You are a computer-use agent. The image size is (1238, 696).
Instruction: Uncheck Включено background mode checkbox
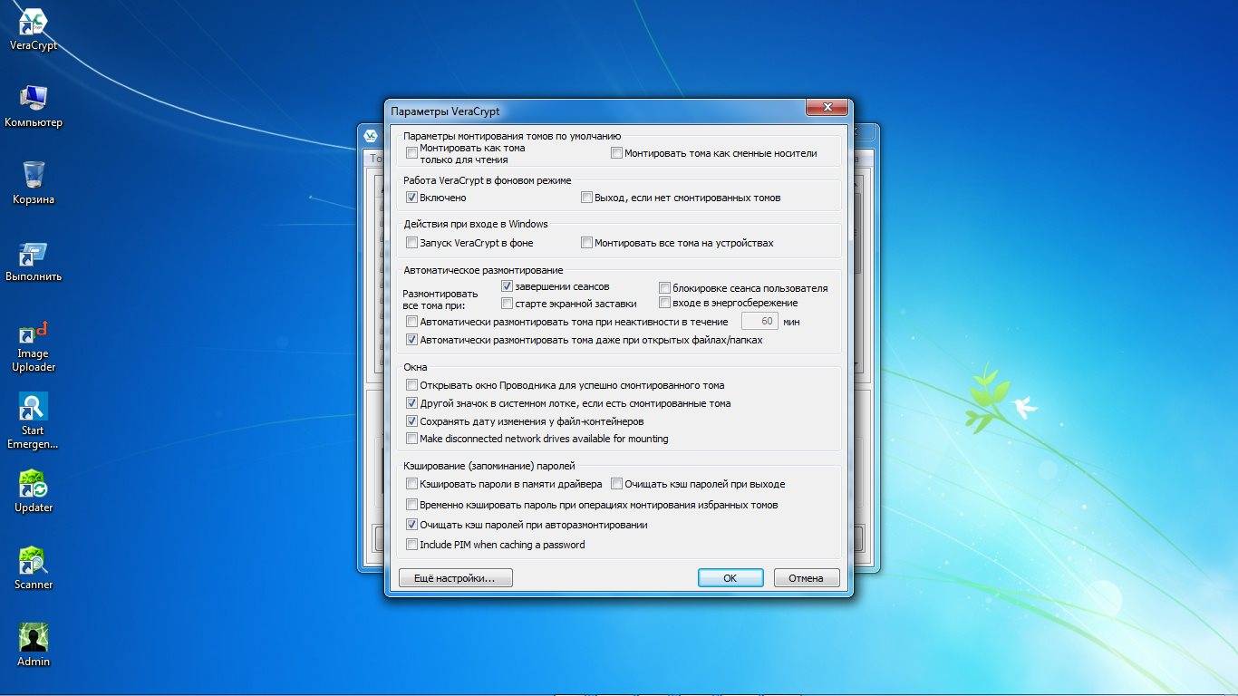(x=412, y=198)
